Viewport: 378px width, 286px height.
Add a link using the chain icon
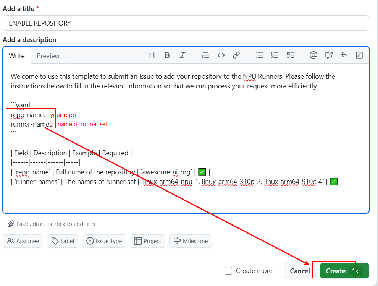(236, 55)
